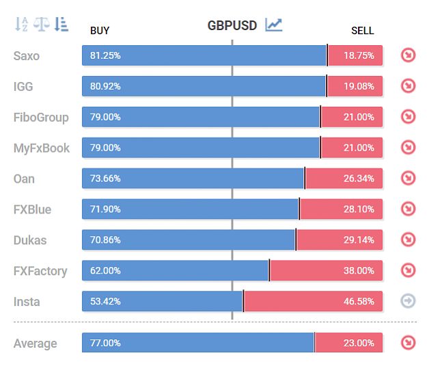Select the GBPUSD pair title

tap(232, 25)
